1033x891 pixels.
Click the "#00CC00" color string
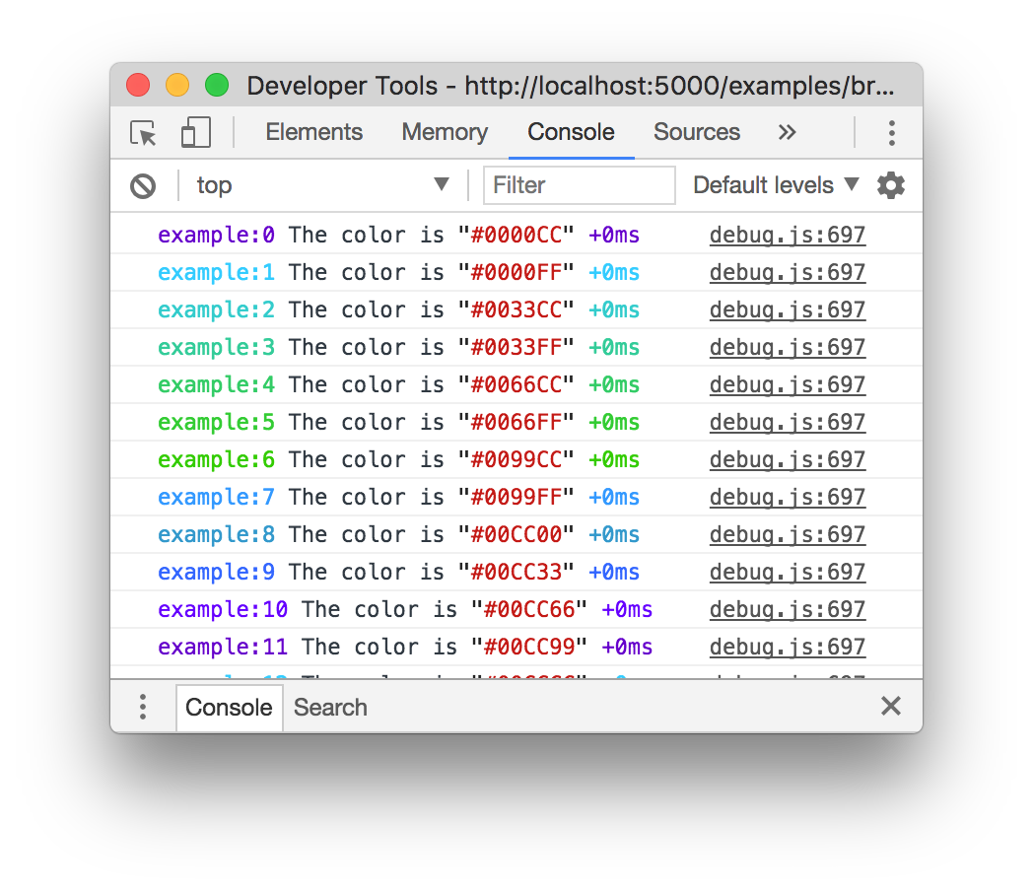tap(516, 535)
